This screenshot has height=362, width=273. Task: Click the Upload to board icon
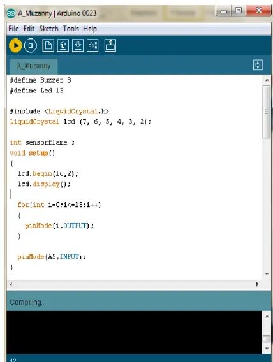92,45
